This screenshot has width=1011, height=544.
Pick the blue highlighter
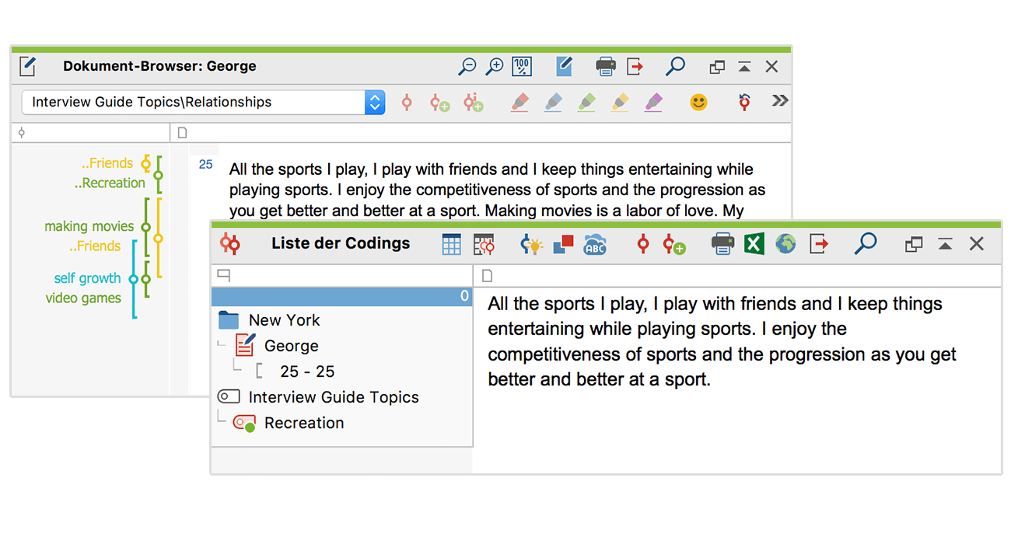(x=553, y=102)
